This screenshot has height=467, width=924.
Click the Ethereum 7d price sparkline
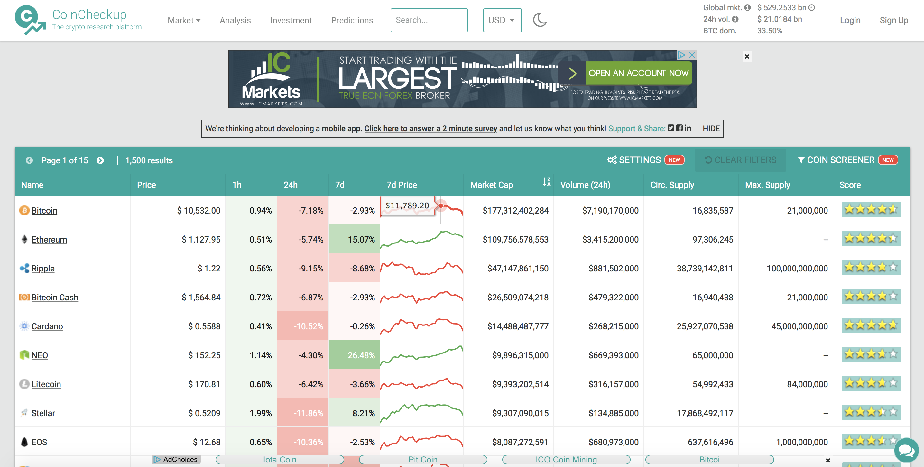421,239
